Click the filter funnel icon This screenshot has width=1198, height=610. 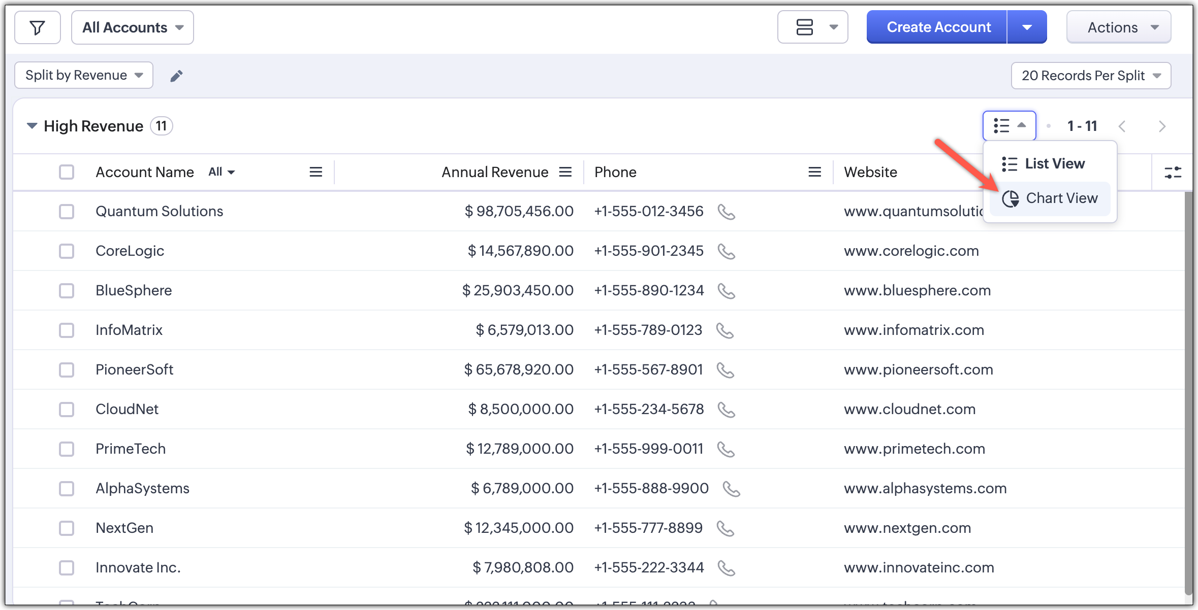[x=37, y=27]
